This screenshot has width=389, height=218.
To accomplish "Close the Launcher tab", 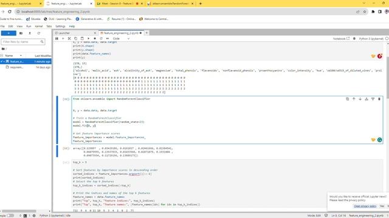I will point(95,33).
